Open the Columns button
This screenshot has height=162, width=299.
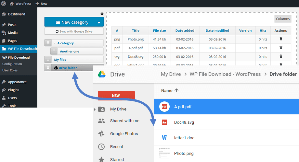283,19
